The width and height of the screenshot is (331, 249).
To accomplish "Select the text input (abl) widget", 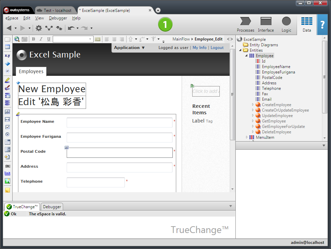I will click(7, 112).
